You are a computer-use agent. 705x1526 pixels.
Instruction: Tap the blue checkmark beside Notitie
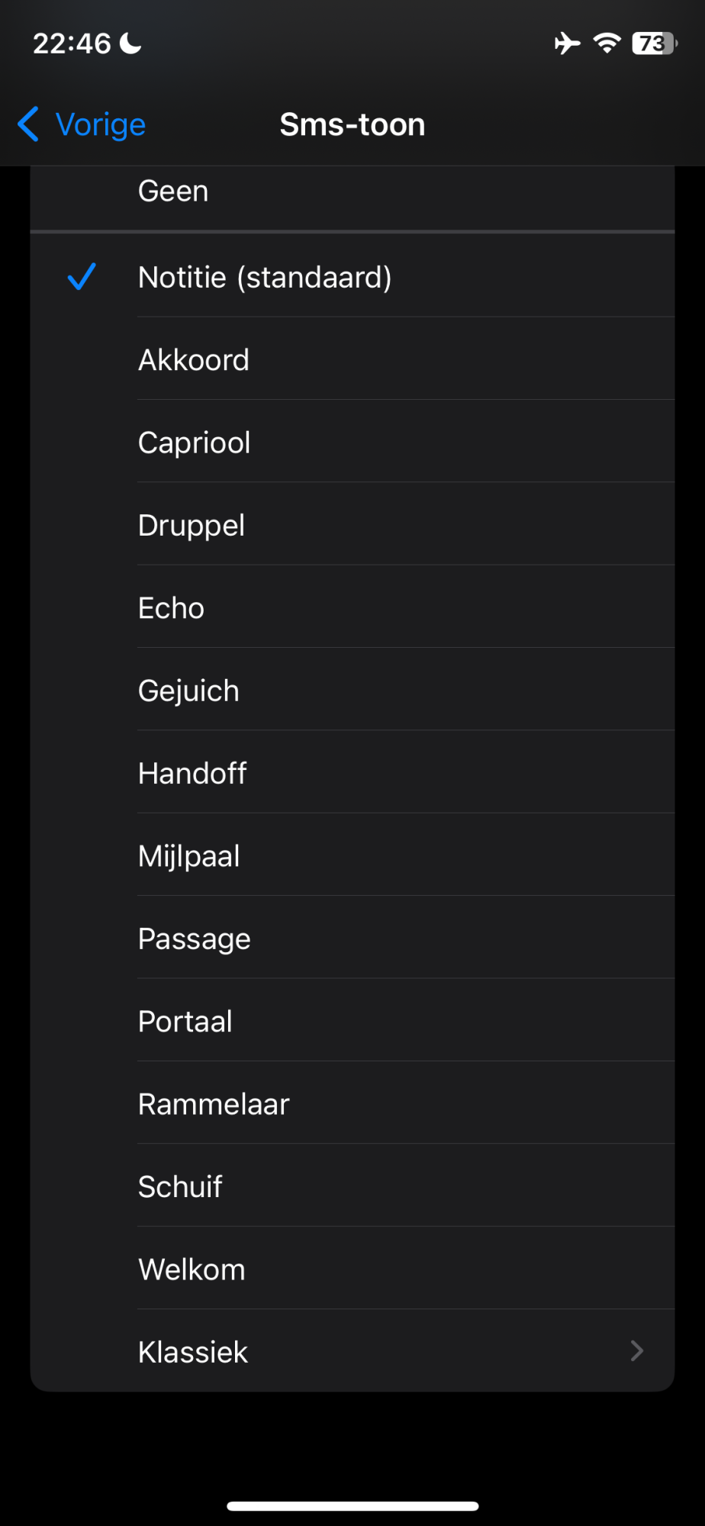(x=82, y=276)
